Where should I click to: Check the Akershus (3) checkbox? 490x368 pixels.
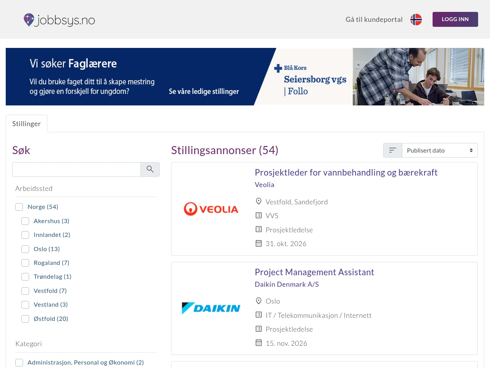coord(25,221)
